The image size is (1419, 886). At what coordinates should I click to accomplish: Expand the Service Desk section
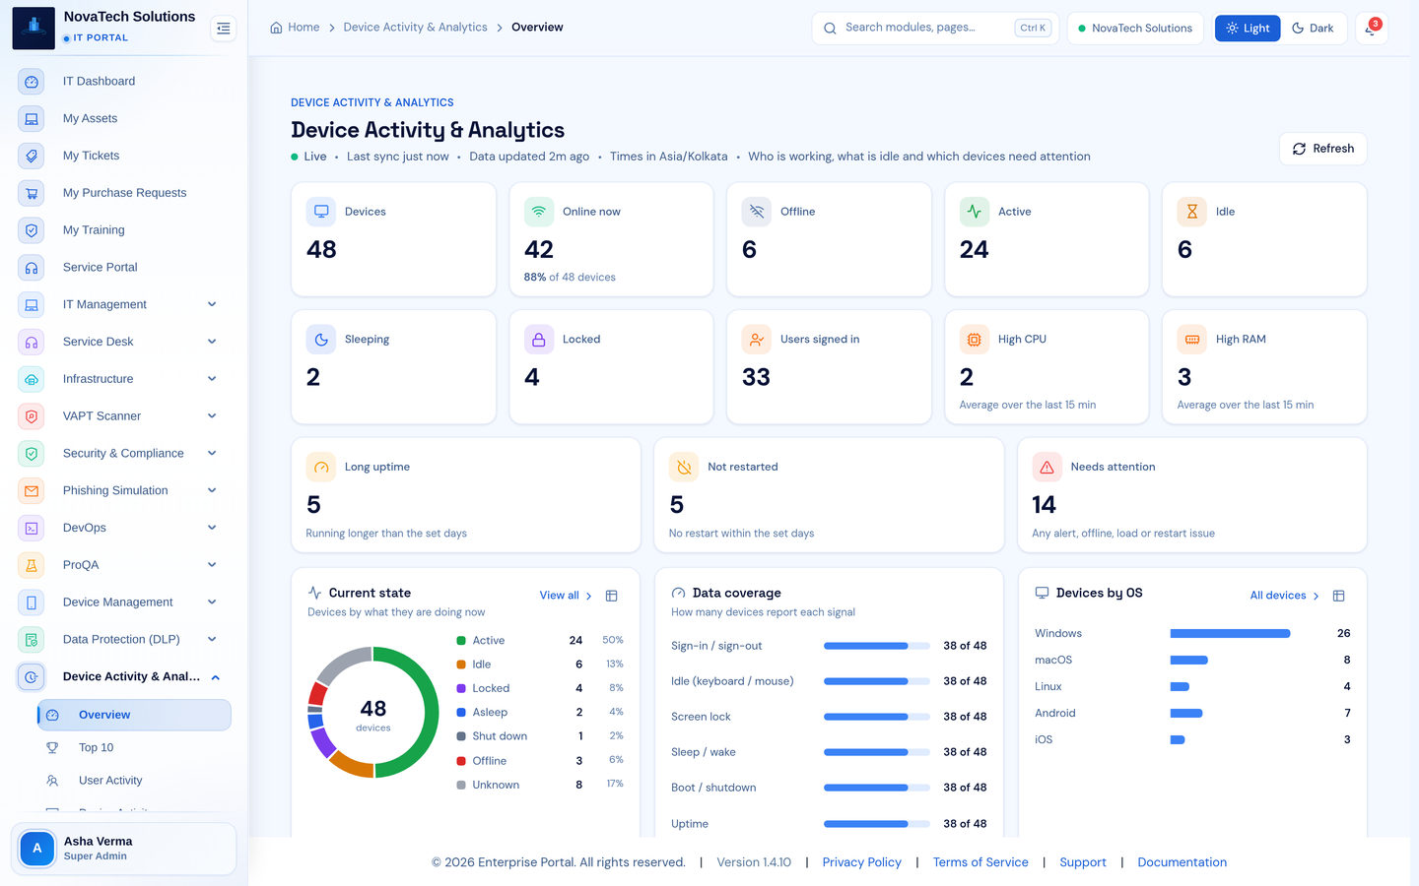click(x=212, y=342)
